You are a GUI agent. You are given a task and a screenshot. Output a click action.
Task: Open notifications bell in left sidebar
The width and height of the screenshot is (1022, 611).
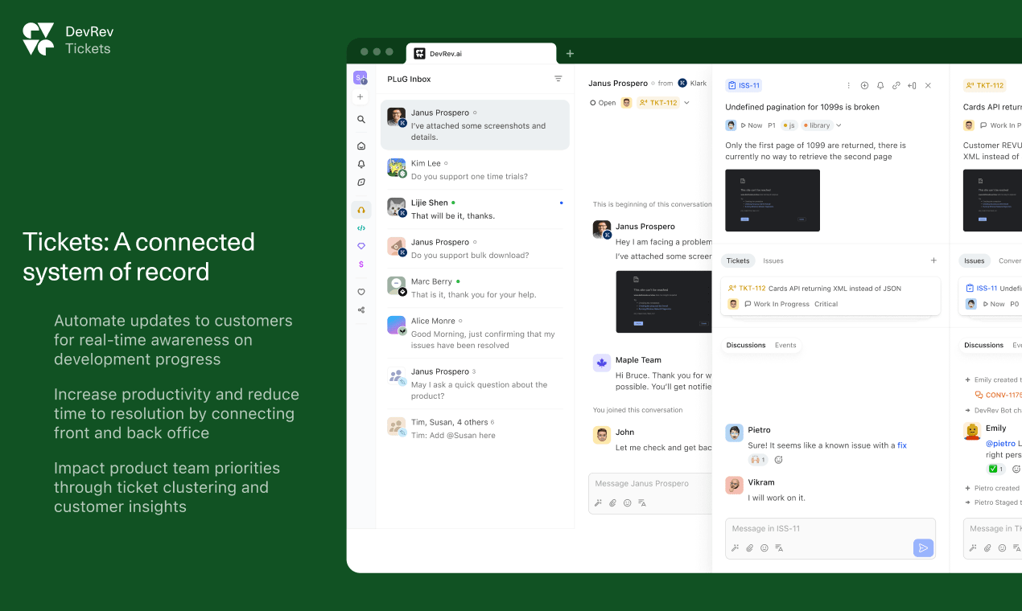(361, 164)
